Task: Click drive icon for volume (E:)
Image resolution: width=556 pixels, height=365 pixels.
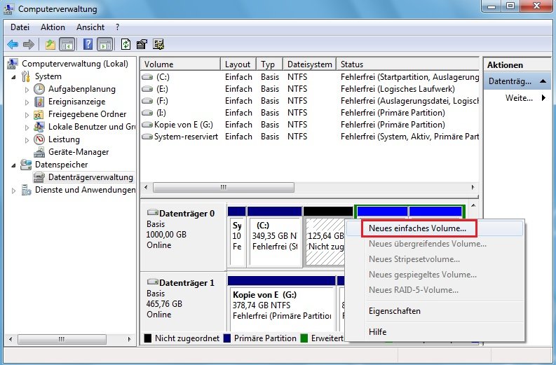Action: pos(147,89)
